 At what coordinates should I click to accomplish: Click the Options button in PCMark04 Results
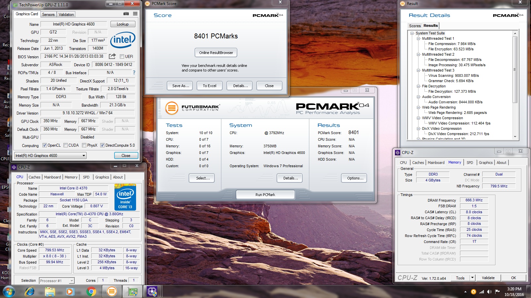354,178
